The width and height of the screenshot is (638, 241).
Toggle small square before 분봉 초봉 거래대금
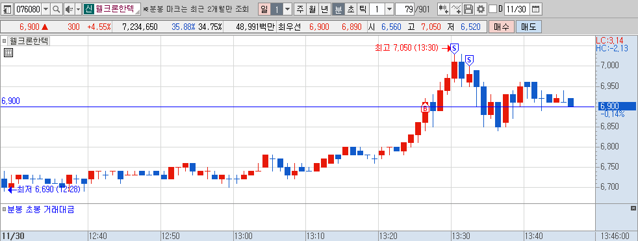4,210
